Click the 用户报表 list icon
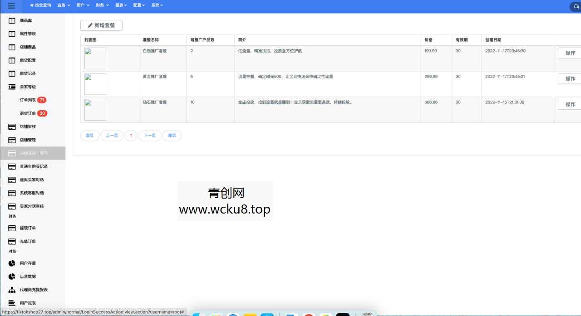 [11, 302]
